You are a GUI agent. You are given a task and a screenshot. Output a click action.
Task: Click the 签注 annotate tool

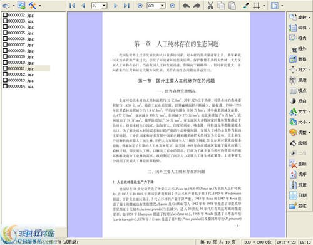[x=298, y=206]
